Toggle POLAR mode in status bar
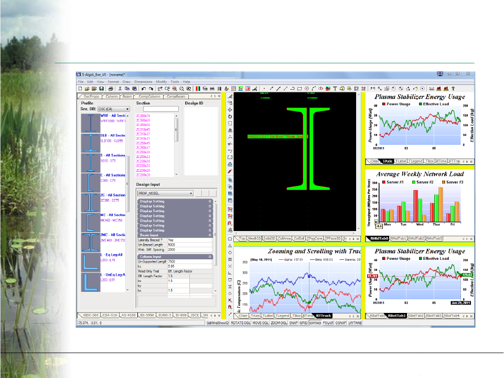 click(x=328, y=323)
